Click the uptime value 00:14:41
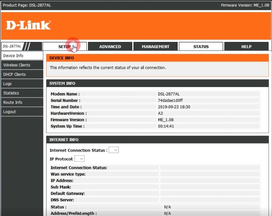This screenshot has height=216, width=272. point(166,126)
